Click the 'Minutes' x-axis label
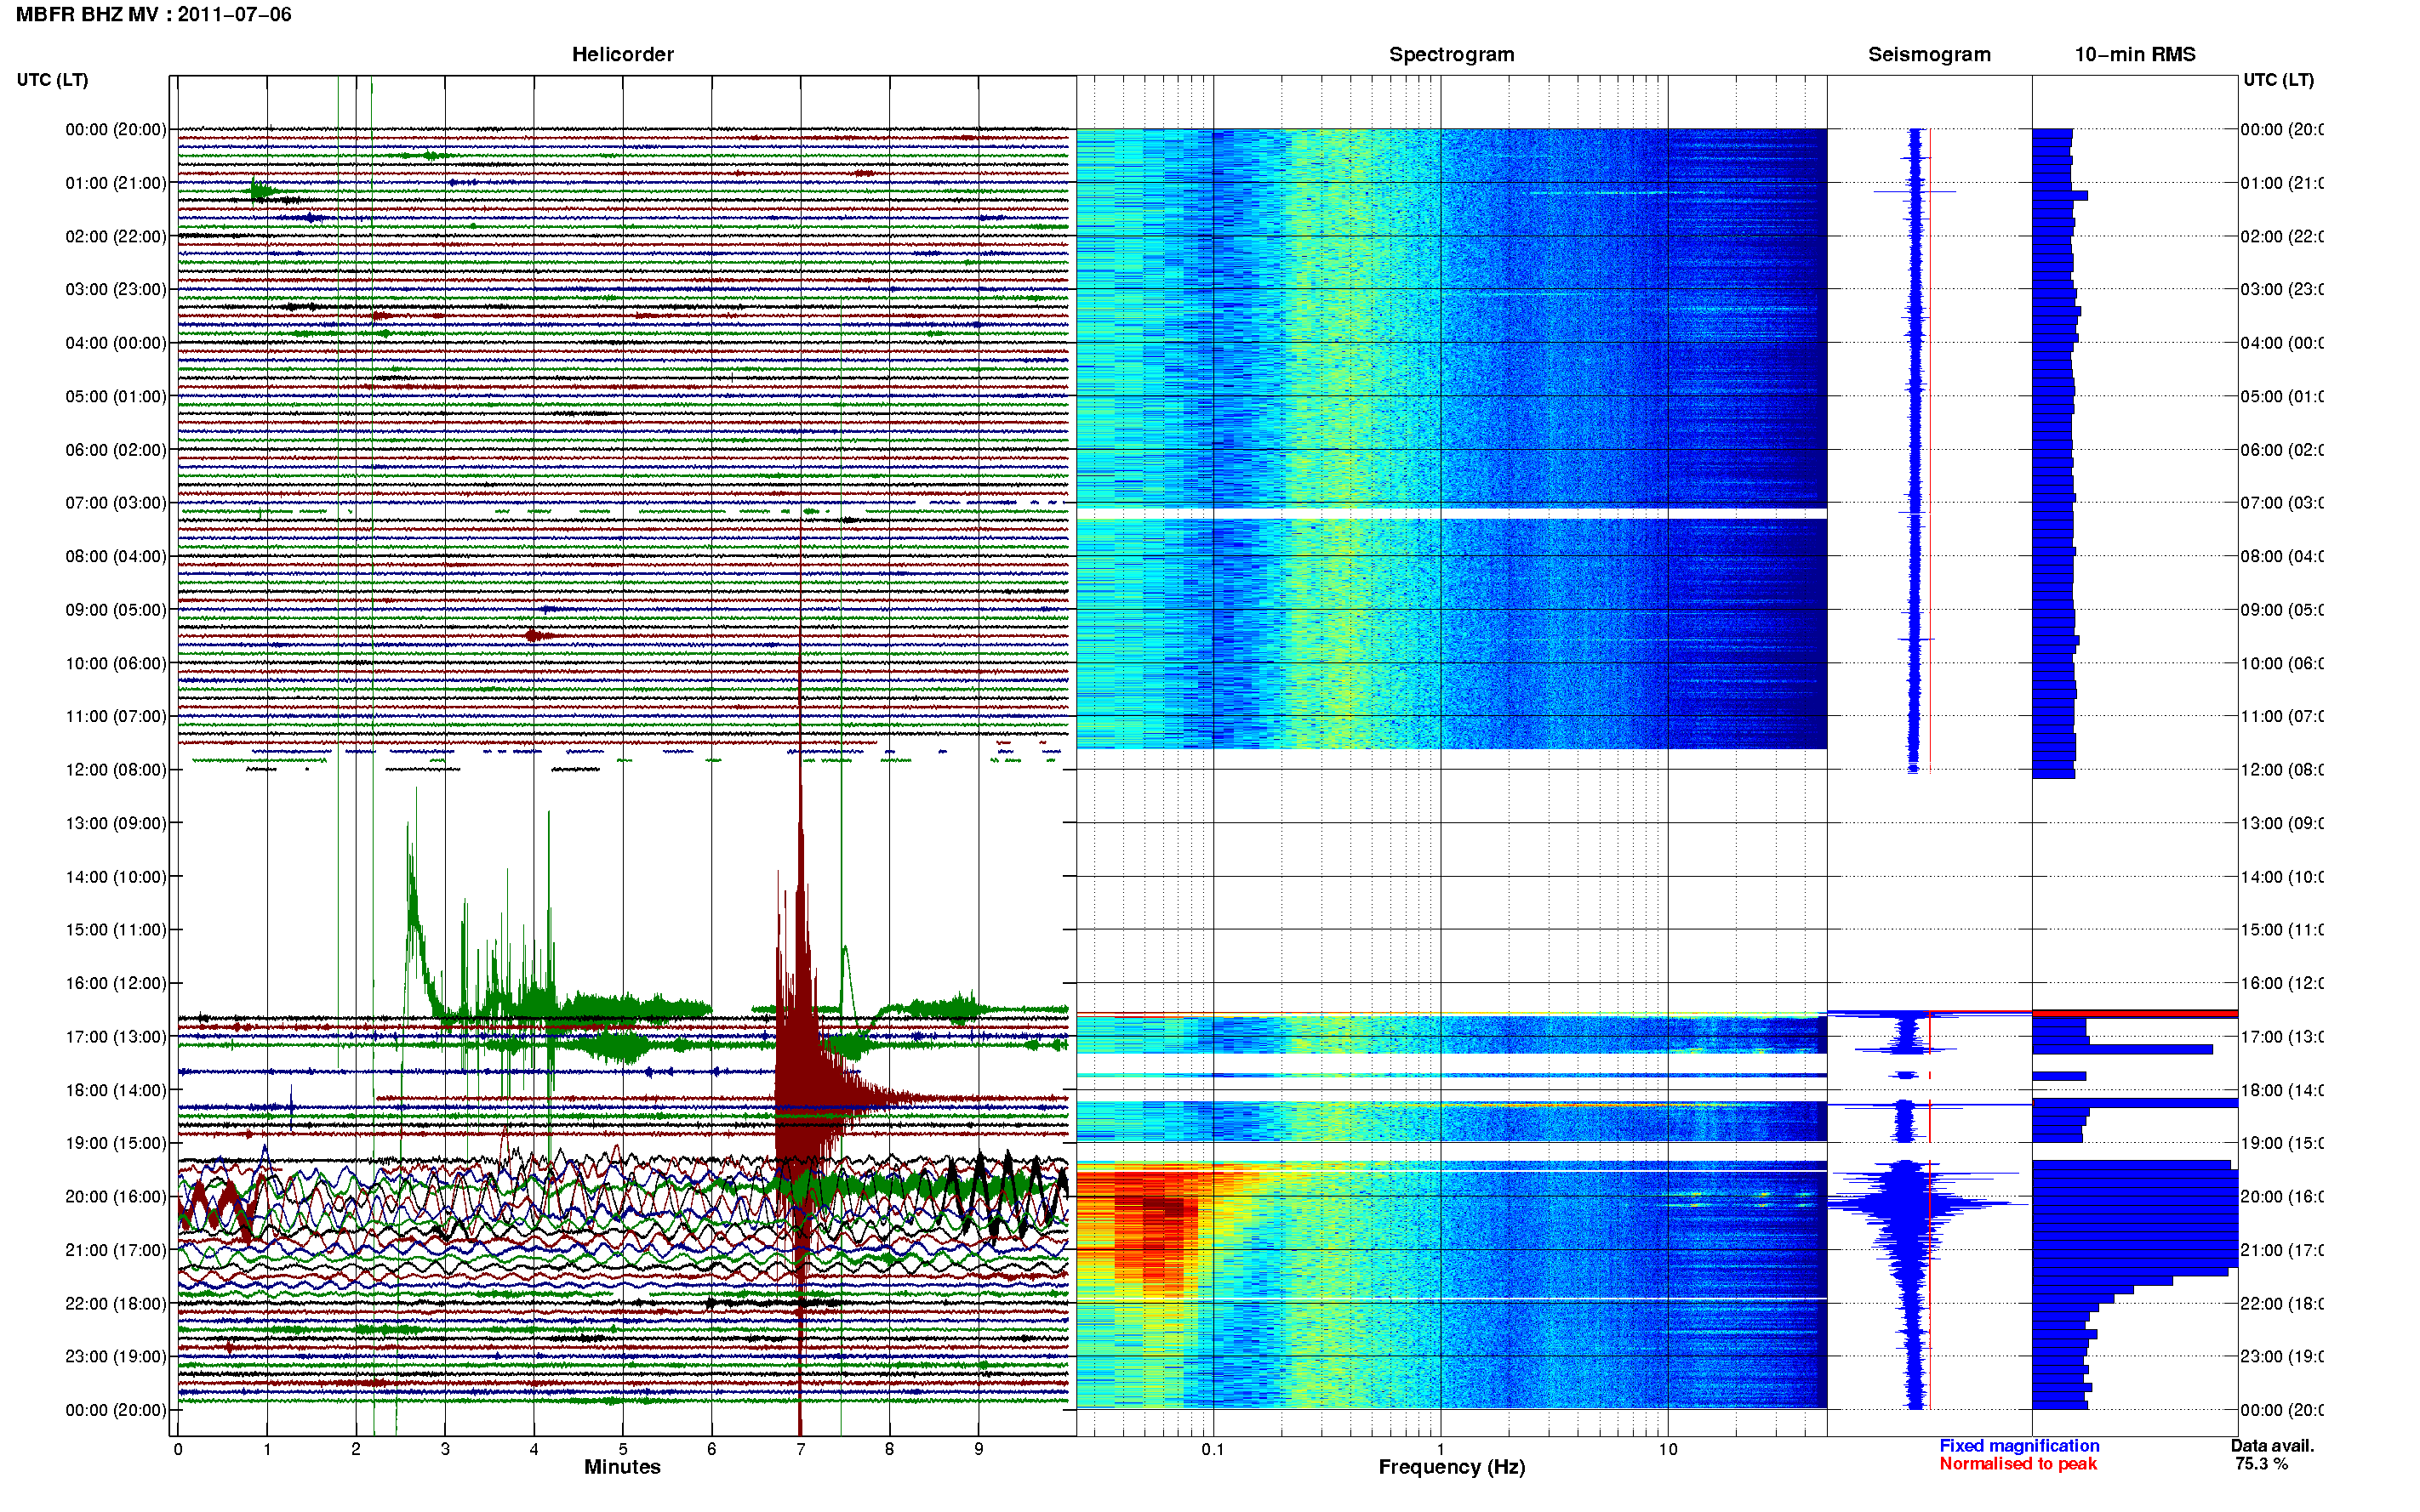 tap(622, 1467)
